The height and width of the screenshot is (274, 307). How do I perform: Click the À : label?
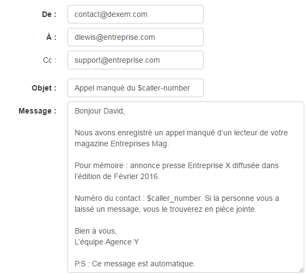[51, 37]
